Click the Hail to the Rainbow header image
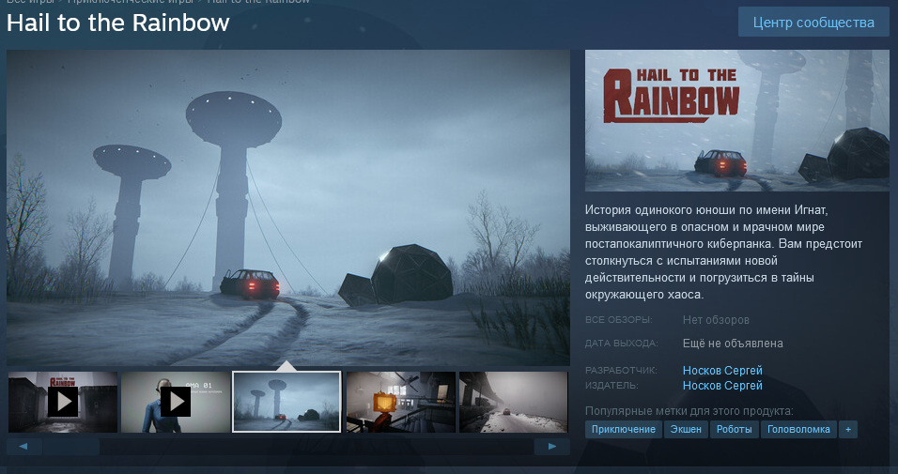The width and height of the screenshot is (898, 474). tap(737, 120)
